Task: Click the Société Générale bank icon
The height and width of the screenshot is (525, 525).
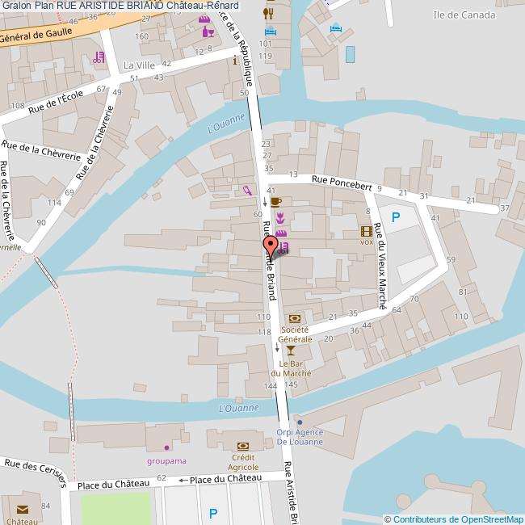Action: tap(295, 318)
